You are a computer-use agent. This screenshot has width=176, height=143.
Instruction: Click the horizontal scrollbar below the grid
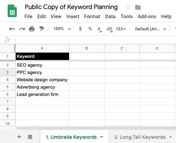(x=96, y=128)
